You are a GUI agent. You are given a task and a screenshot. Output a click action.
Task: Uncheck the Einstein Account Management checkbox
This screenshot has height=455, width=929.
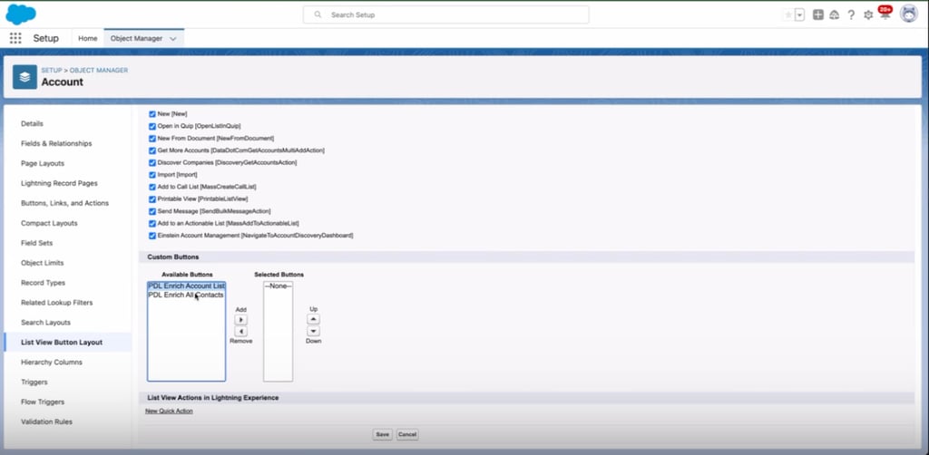pyautogui.click(x=152, y=235)
